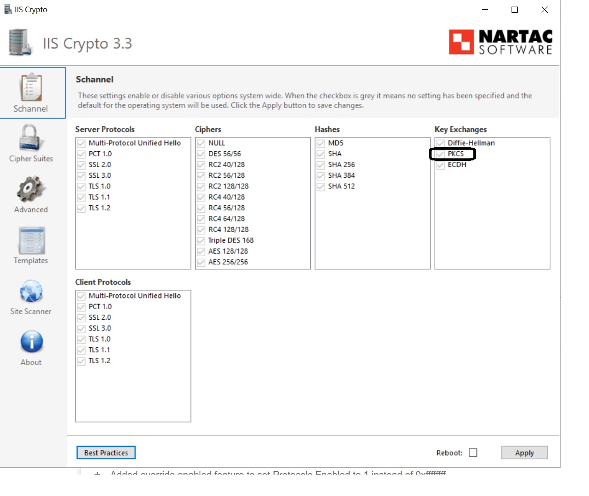Toggle the NULL cipher checkbox
Image resolution: width=589 pixels, height=496 pixels.
point(201,144)
